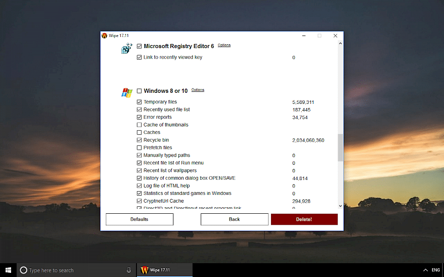Uncheck Log file of HTML help

(x=139, y=186)
